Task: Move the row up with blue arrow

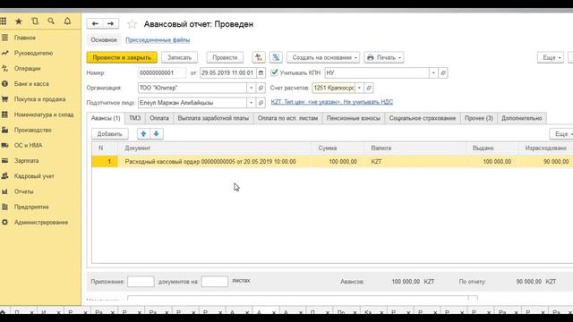Action: [x=143, y=133]
